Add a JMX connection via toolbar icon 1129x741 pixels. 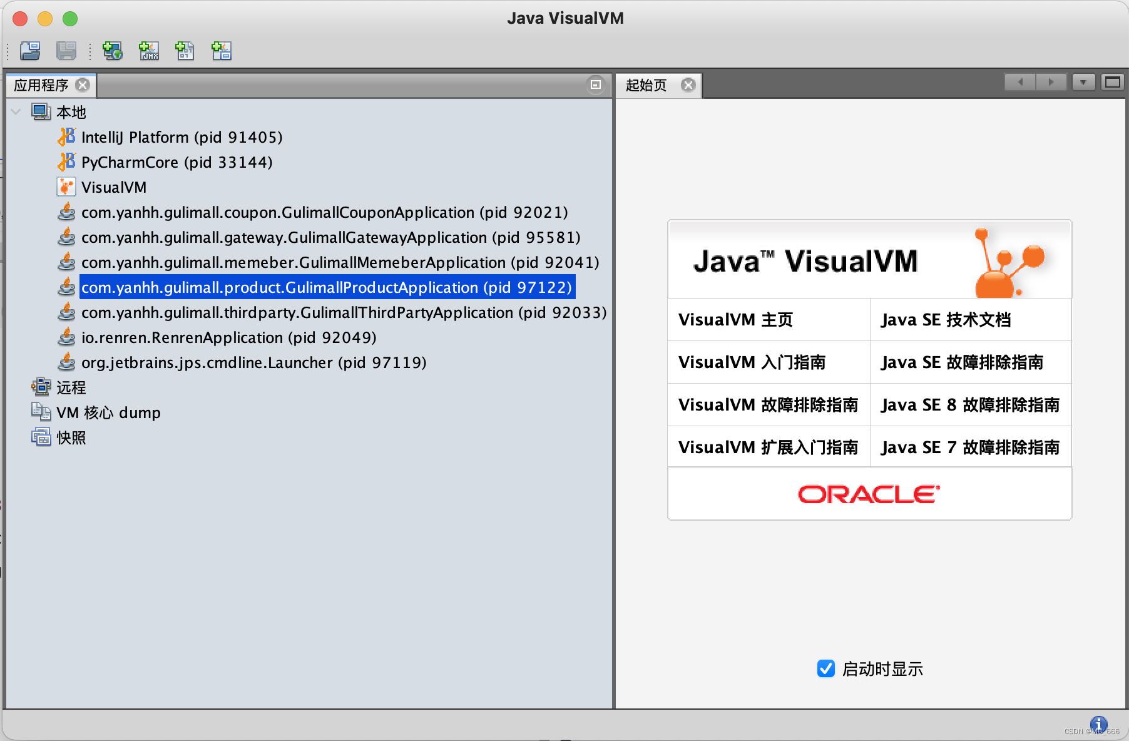click(149, 51)
